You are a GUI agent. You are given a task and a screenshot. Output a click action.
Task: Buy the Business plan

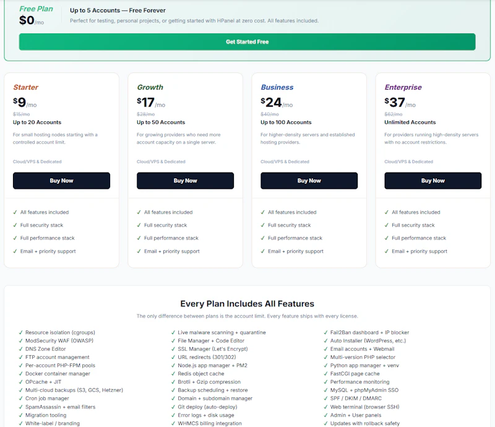click(x=309, y=181)
